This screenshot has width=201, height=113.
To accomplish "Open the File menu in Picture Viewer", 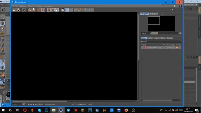I will pyautogui.click(x=16, y=6).
